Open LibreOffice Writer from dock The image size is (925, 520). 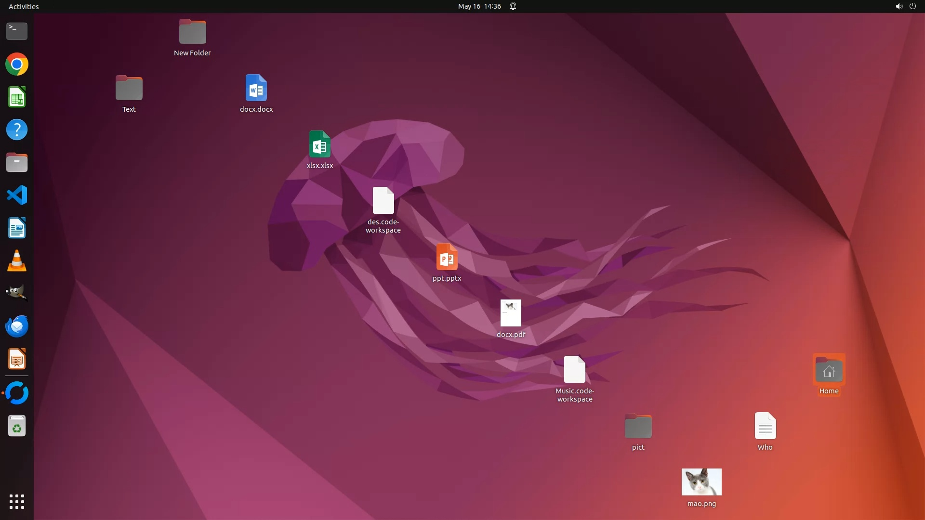[17, 228]
